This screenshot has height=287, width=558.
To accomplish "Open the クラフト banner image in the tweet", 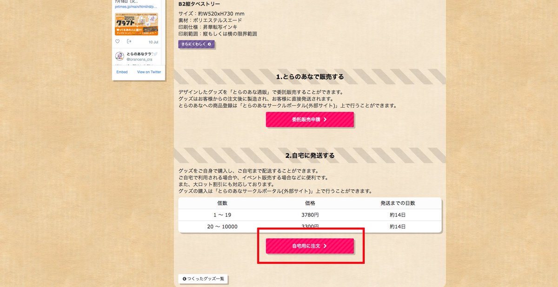I will click(137, 24).
